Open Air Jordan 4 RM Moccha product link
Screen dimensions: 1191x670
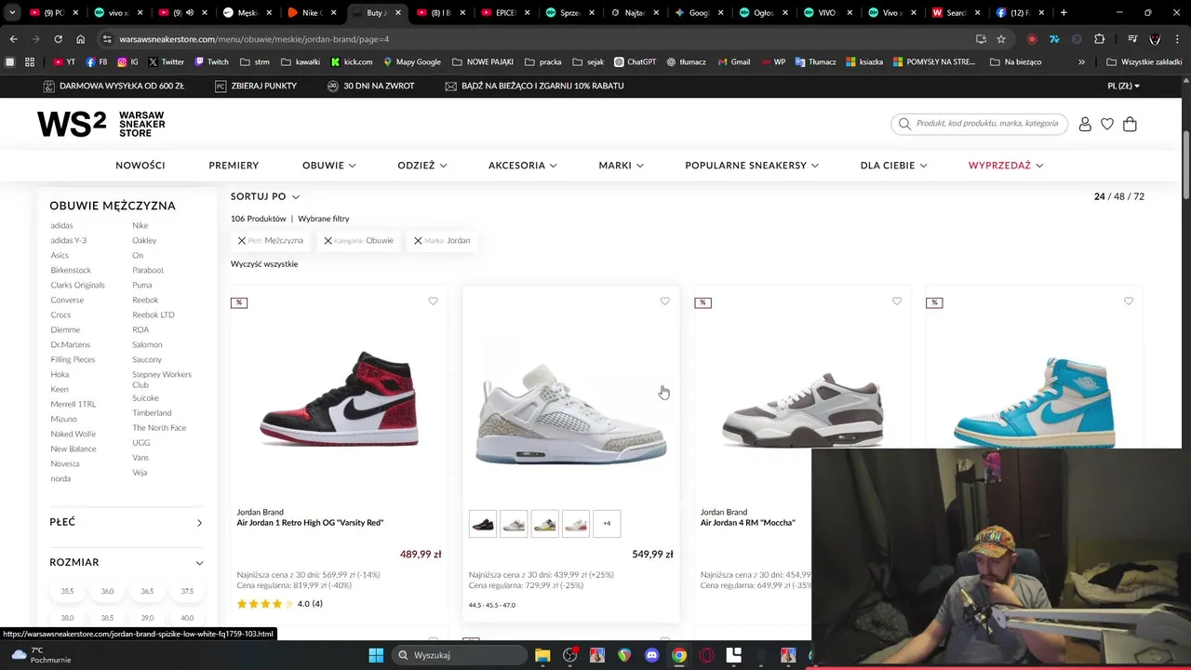click(x=747, y=523)
